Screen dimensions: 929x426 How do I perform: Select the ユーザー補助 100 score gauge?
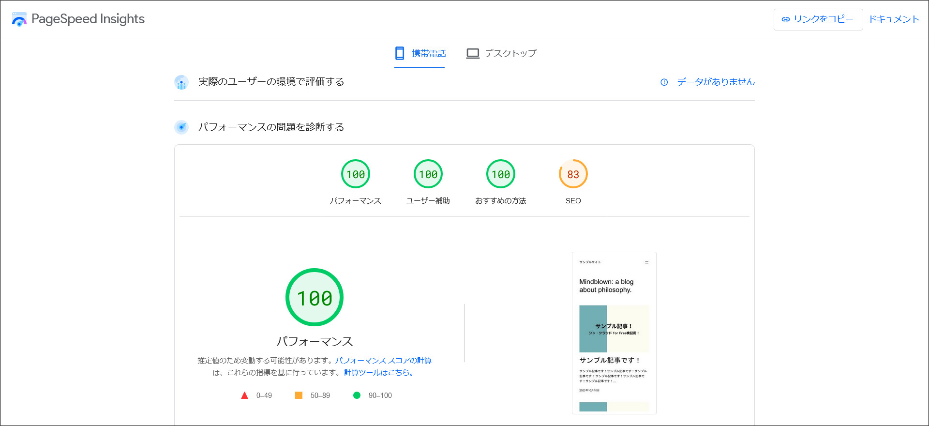(x=428, y=174)
